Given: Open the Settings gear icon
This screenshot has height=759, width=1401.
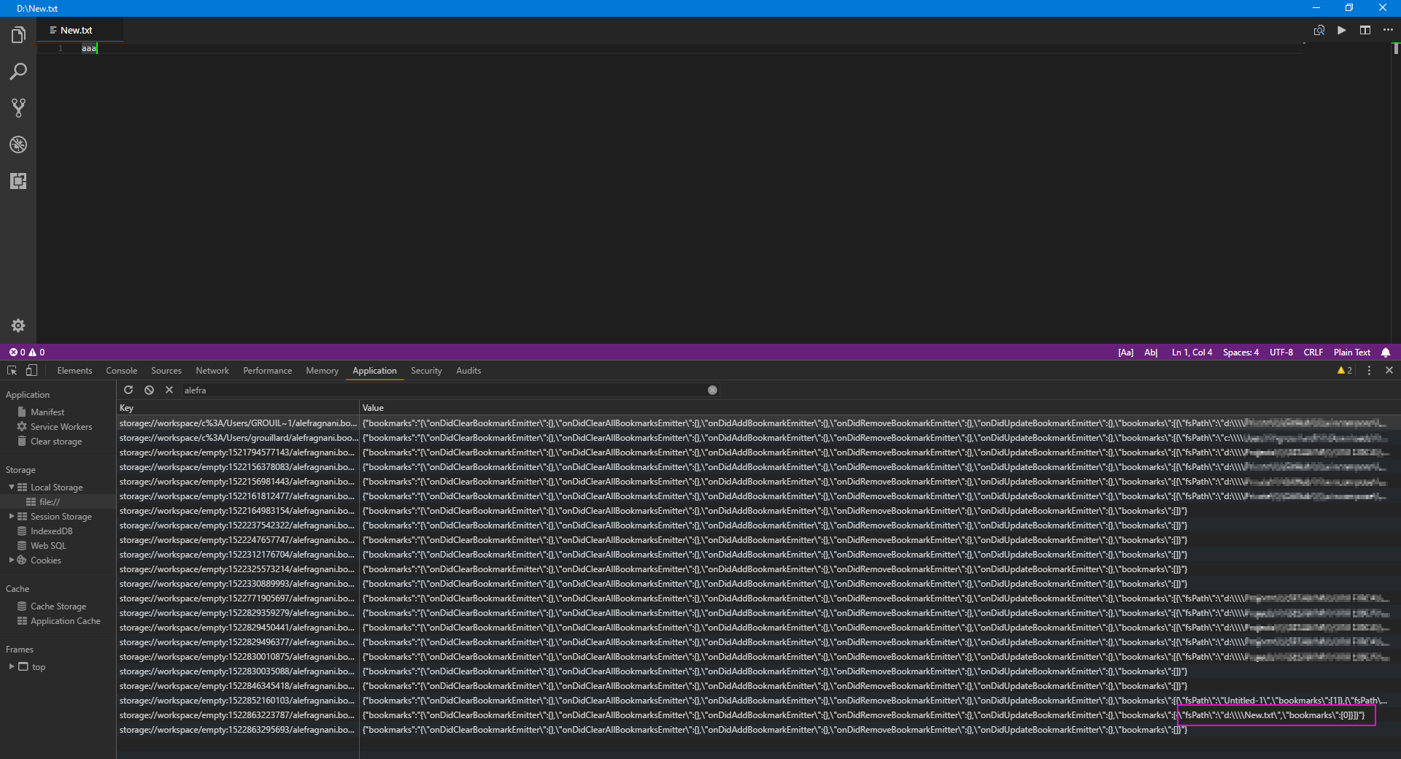Looking at the screenshot, I should (18, 325).
